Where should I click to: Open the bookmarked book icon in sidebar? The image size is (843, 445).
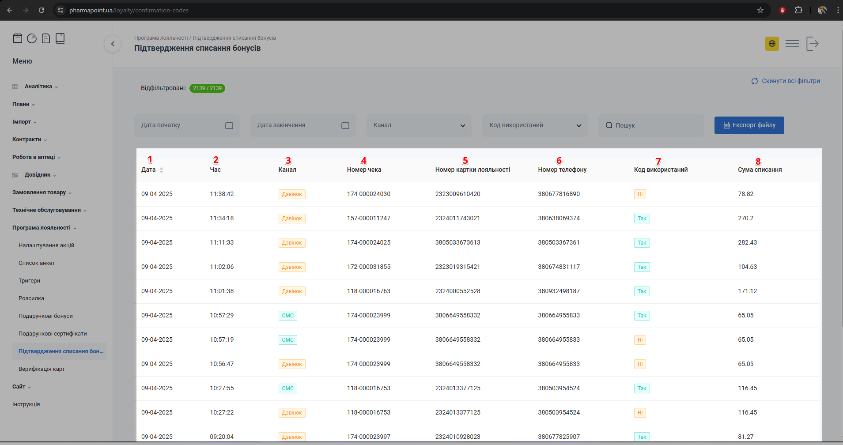[x=60, y=38]
